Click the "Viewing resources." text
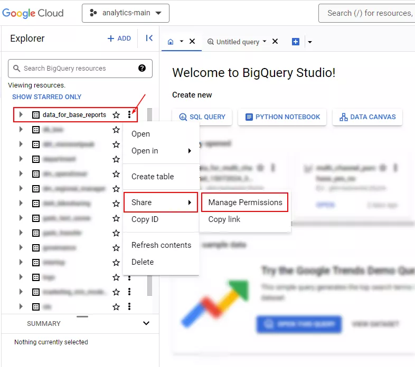 37,85
